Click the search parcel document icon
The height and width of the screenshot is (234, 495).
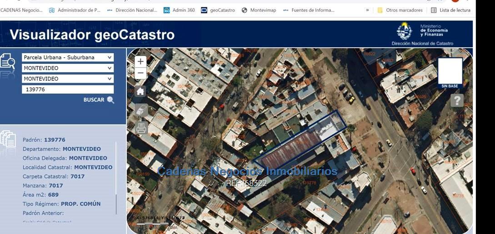coord(8,61)
